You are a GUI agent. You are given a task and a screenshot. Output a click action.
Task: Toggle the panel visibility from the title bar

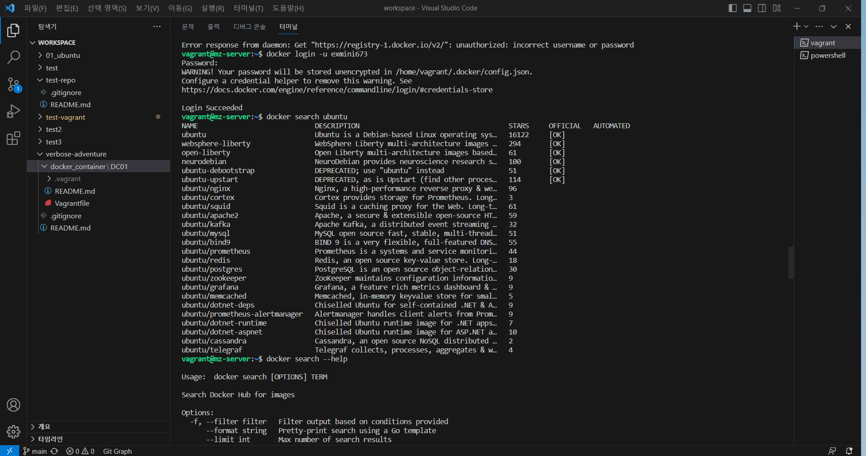tap(747, 8)
